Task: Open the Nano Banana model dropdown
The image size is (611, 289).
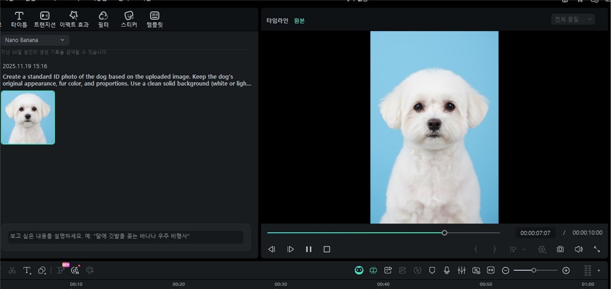Action: pyautogui.click(x=35, y=40)
